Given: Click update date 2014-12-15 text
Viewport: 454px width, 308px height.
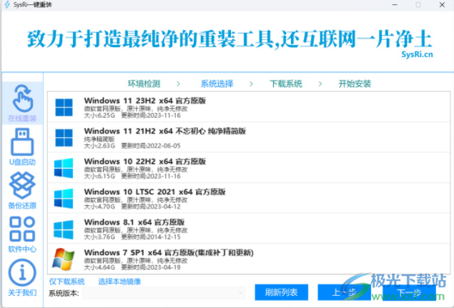Looking at the screenshot, I should [164, 237].
